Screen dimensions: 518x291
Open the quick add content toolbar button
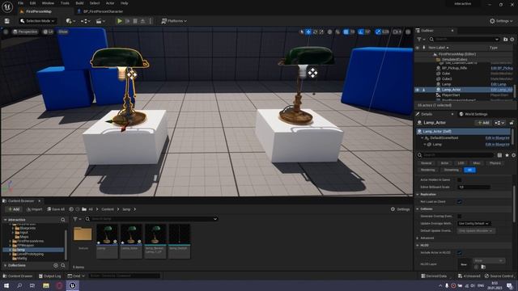(70, 21)
